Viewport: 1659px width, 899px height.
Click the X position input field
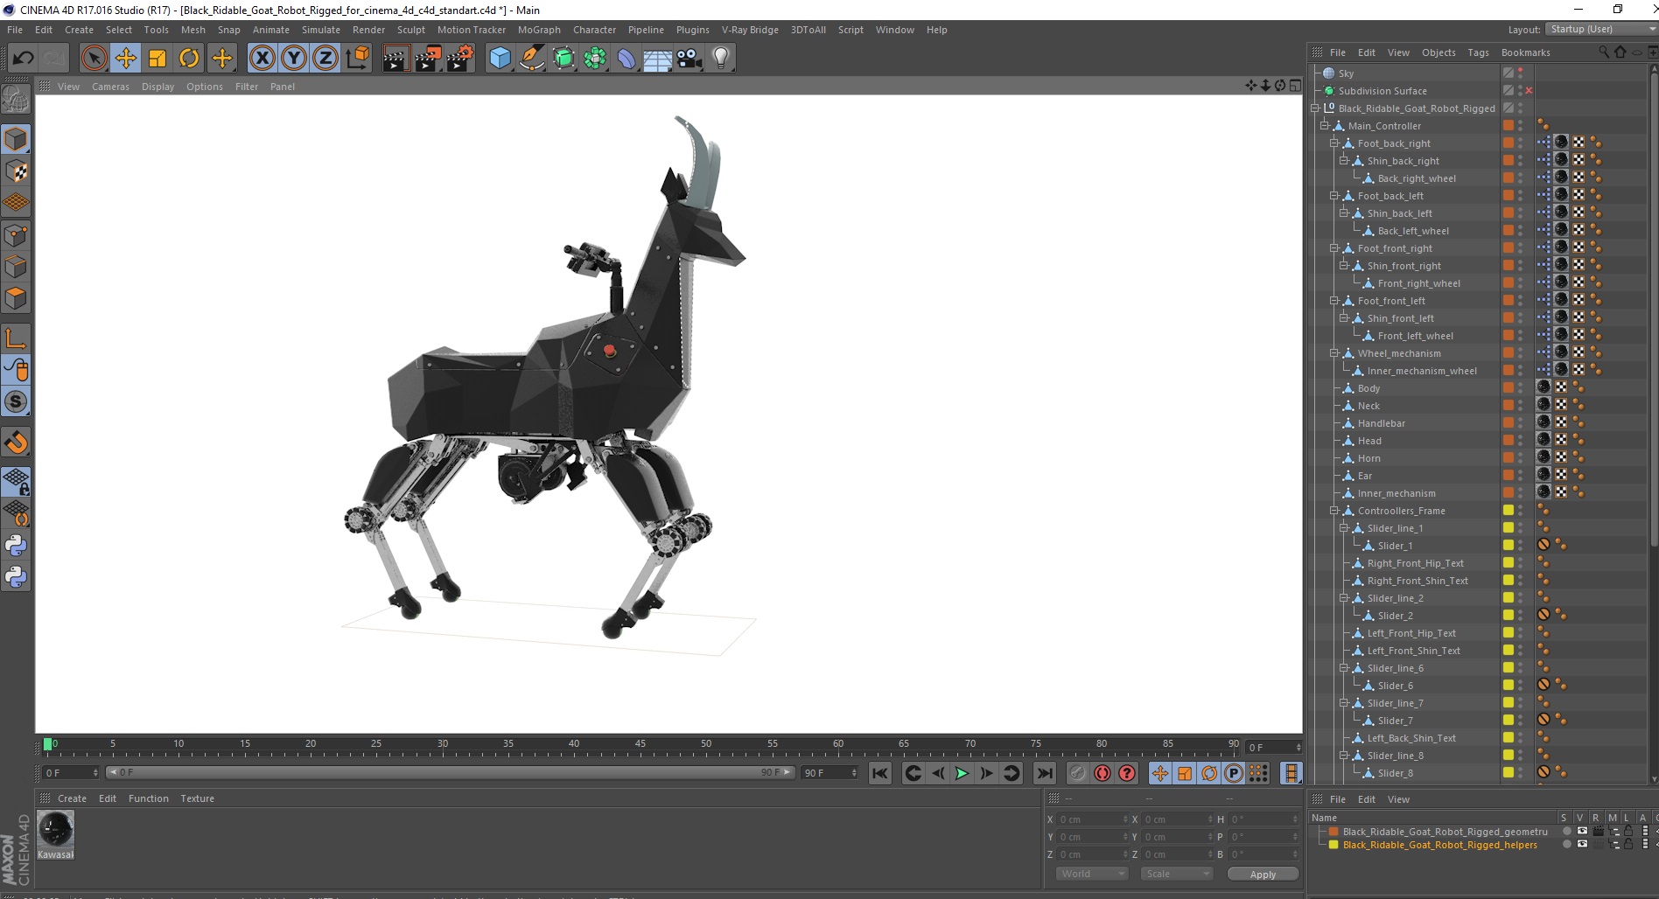(x=1093, y=819)
